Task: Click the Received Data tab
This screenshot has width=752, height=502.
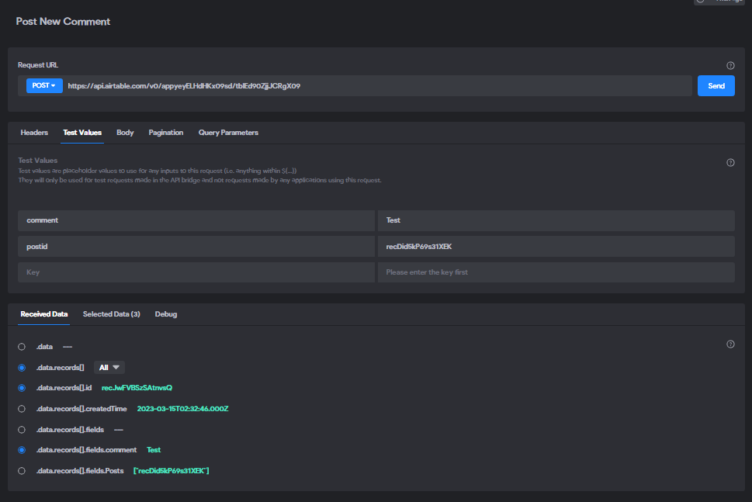Action: (x=44, y=314)
